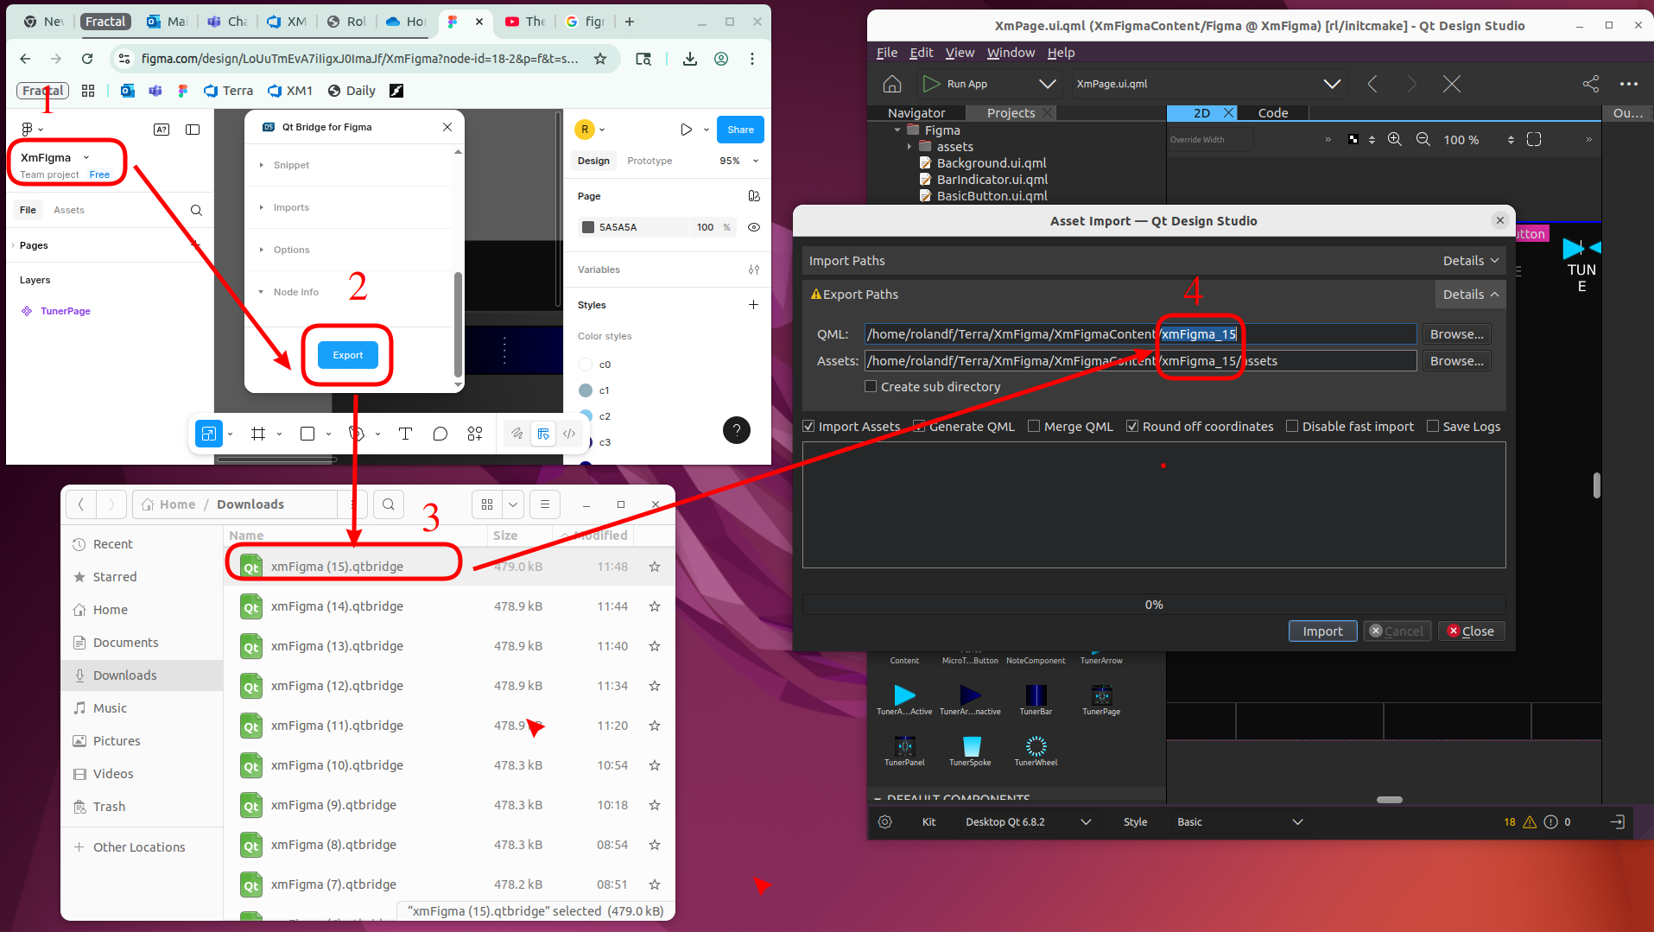This screenshot has height=932, width=1654.
Task: Enable Save Logs checkbox
Action: (x=1433, y=427)
